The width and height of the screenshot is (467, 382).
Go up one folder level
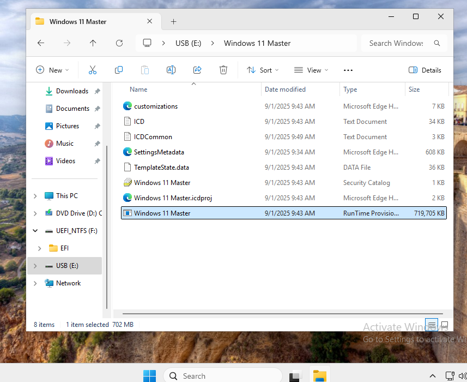click(x=93, y=43)
